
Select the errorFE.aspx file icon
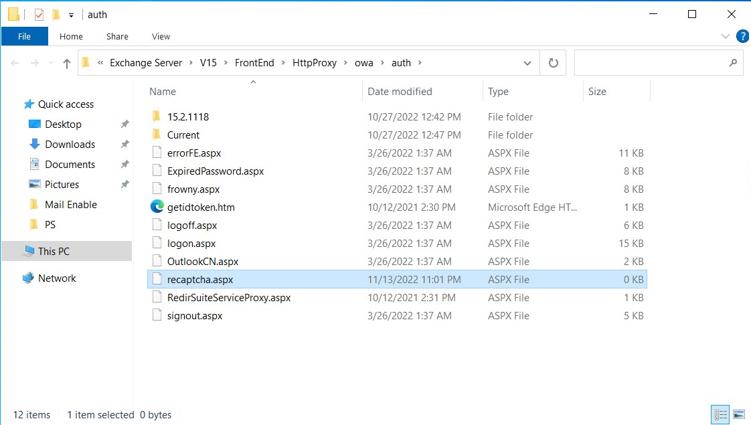[x=157, y=153]
